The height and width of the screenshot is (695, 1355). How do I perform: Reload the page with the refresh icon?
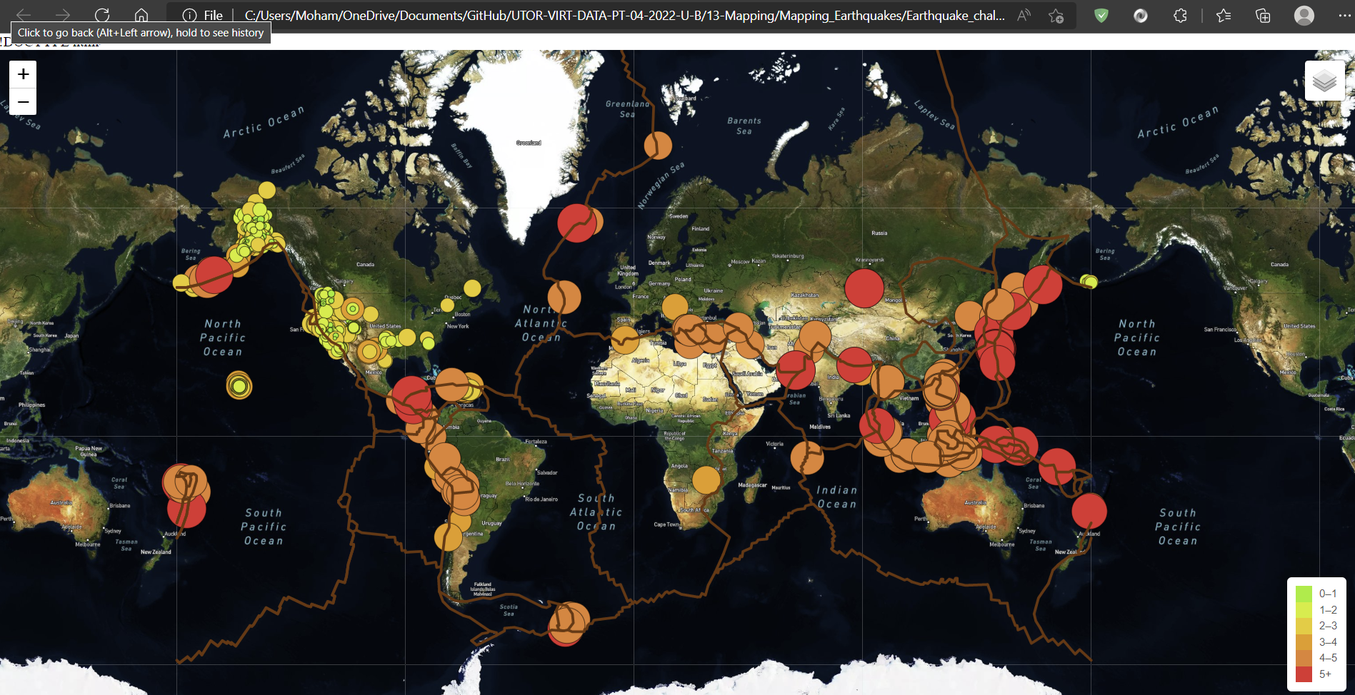(x=102, y=15)
